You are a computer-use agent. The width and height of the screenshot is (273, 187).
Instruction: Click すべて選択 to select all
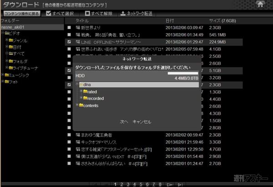pos(60,14)
